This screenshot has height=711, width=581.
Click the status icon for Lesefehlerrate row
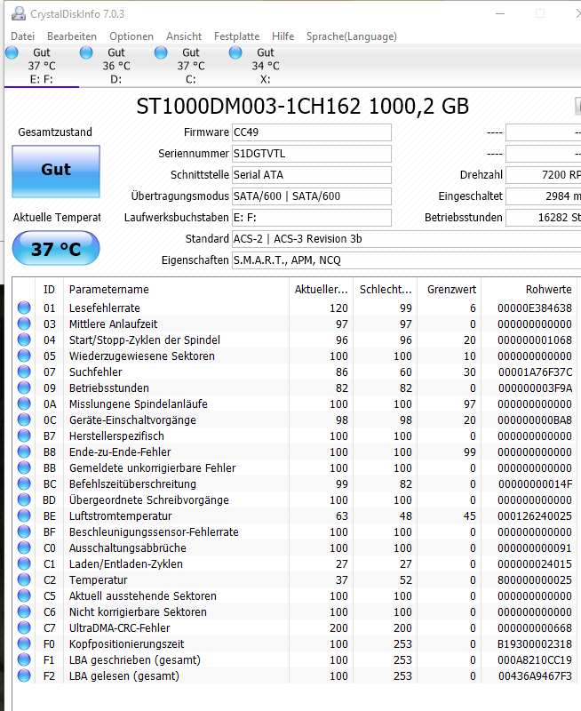24,308
